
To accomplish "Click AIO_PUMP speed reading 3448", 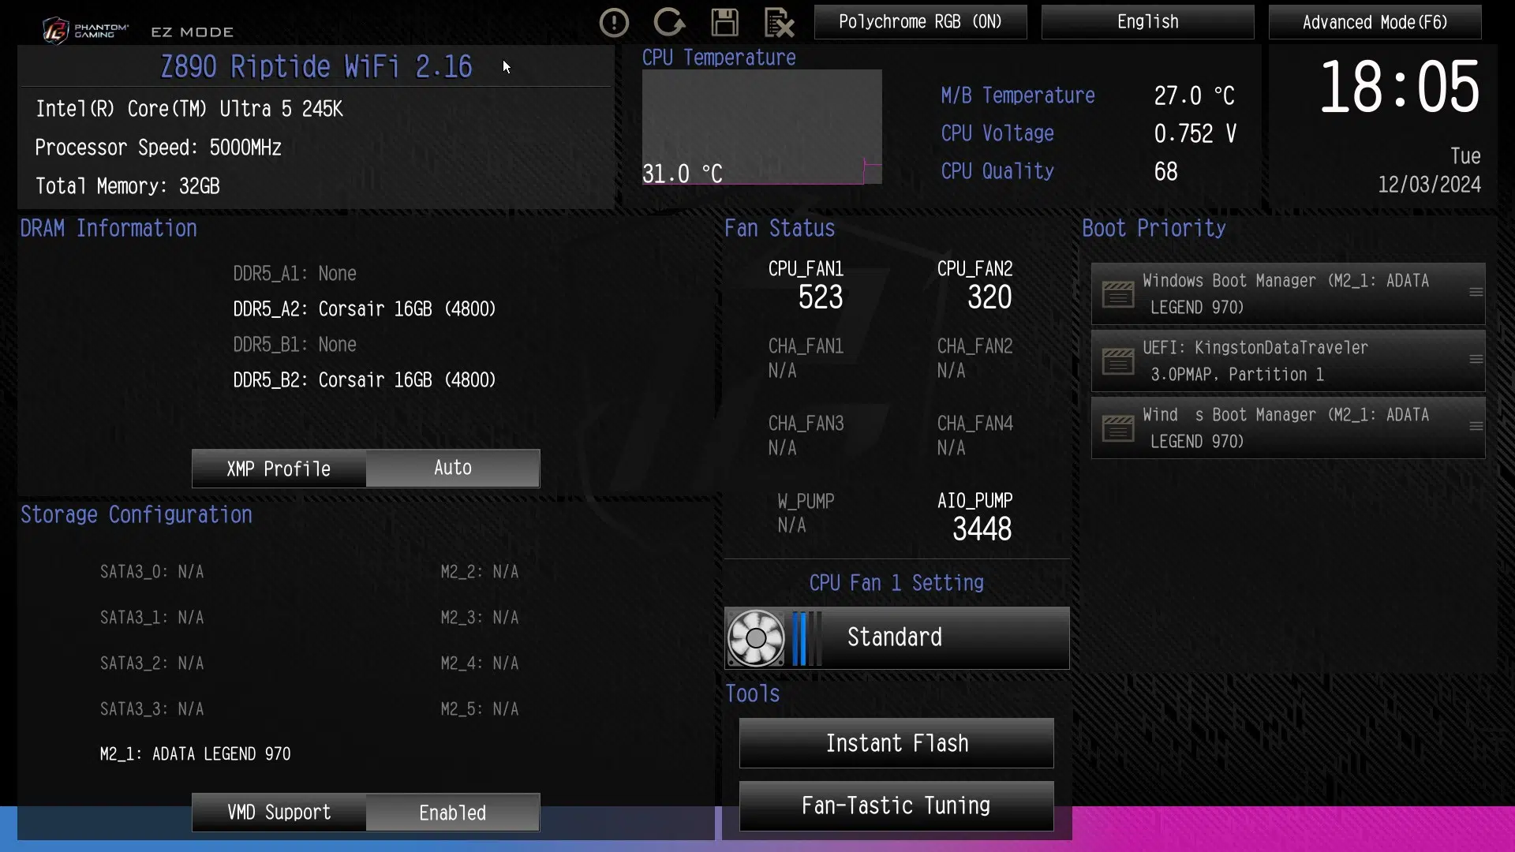I will pyautogui.click(x=982, y=529).
